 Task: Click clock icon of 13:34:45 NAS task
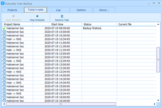pyautogui.click(x=4, y=72)
